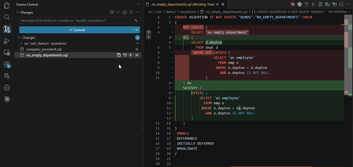Select the Source Control activity bar icon
The height and width of the screenshot is (167, 353).
pyautogui.click(x=7, y=29)
